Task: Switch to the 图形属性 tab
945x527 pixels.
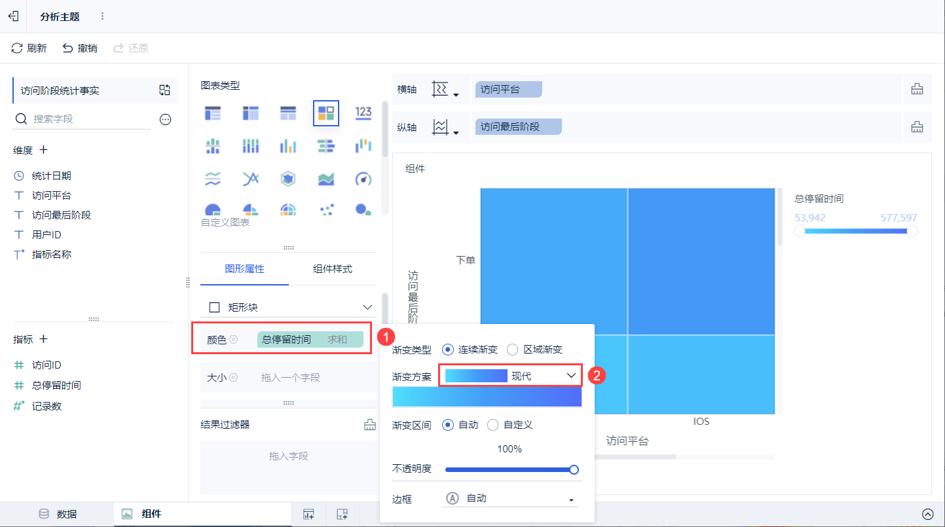Action: [244, 269]
